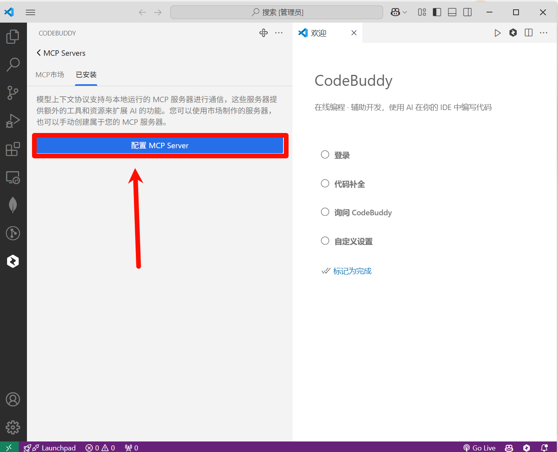Select the 询问 CodeBuddy step
This screenshot has width=558, height=452.
click(356, 213)
